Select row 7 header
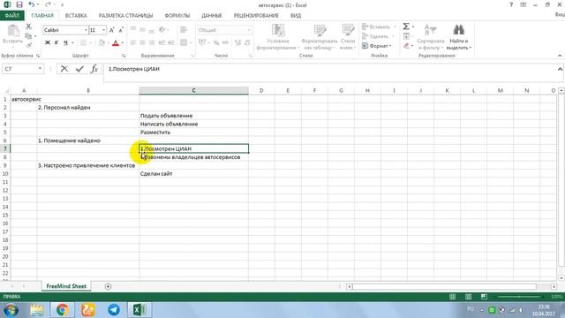The height and width of the screenshot is (318, 565). pos(5,148)
